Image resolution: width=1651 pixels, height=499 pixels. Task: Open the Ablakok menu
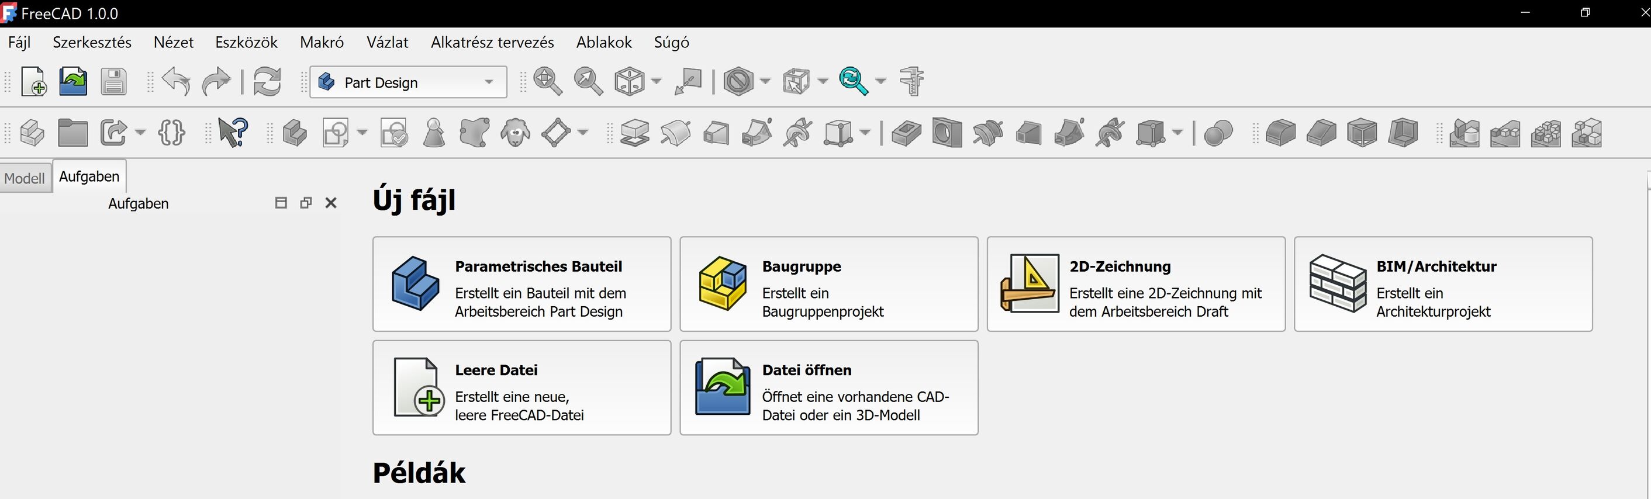[x=605, y=42]
